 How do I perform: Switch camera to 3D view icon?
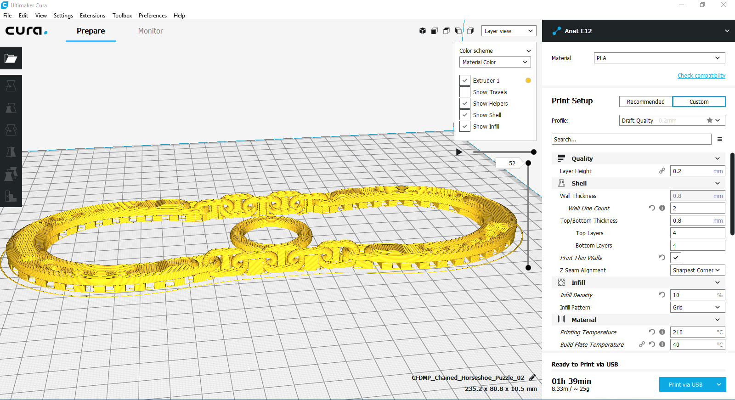tap(423, 31)
